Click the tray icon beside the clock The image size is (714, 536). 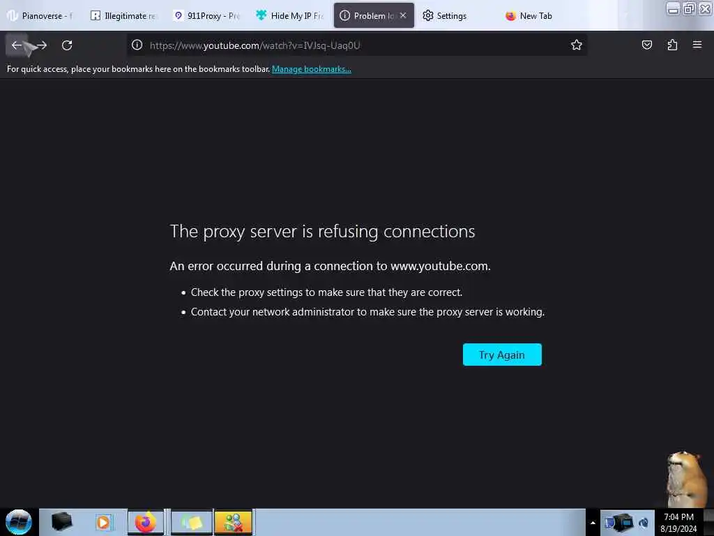(644, 522)
